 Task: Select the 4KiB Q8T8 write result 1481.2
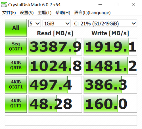pyautogui.click(x=110, y=66)
